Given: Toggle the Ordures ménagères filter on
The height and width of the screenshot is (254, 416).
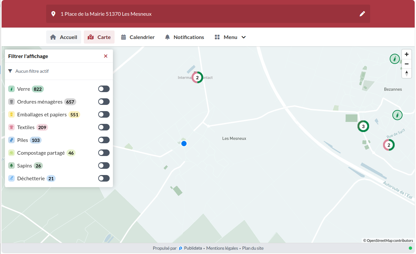Looking at the screenshot, I should (x=104, y=102).
